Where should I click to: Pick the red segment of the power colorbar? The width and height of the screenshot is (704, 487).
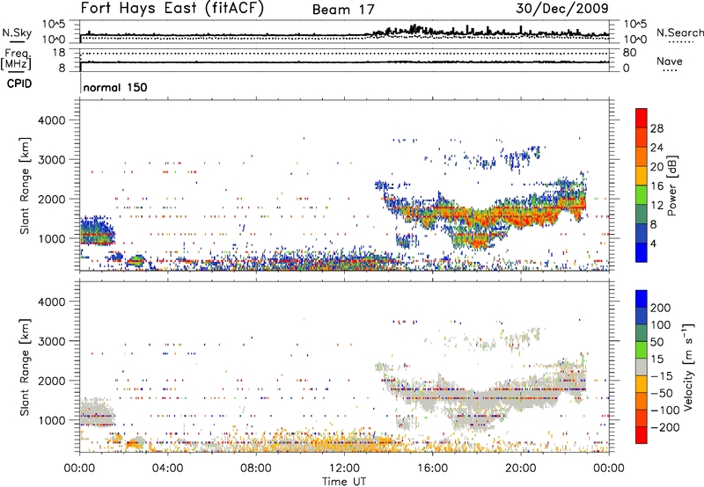pyautogui.click(x=642, y=118)
